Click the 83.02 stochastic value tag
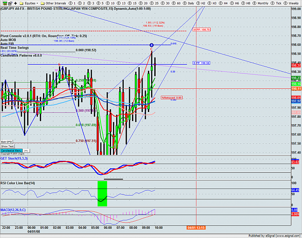The height and width of the screenshot is (238, 302). click(x=295, y=163)
